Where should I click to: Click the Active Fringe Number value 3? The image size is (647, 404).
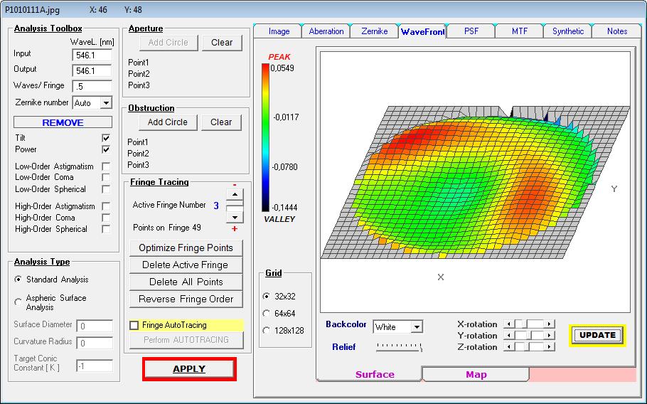pyautogui.click(x=216, y=206)
